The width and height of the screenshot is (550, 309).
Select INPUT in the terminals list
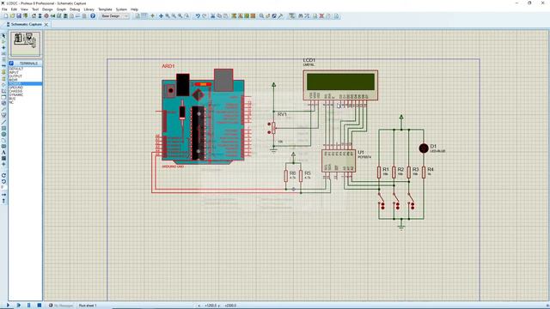pyautogui.click(x=14, y=72)
